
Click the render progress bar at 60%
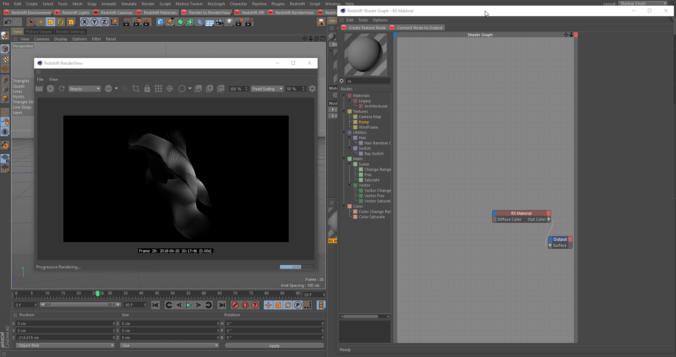296,267
